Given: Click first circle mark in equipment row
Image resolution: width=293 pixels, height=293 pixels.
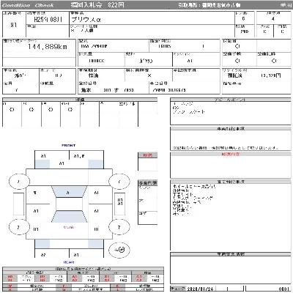Looking at the screenshot, I should (12, 110).
